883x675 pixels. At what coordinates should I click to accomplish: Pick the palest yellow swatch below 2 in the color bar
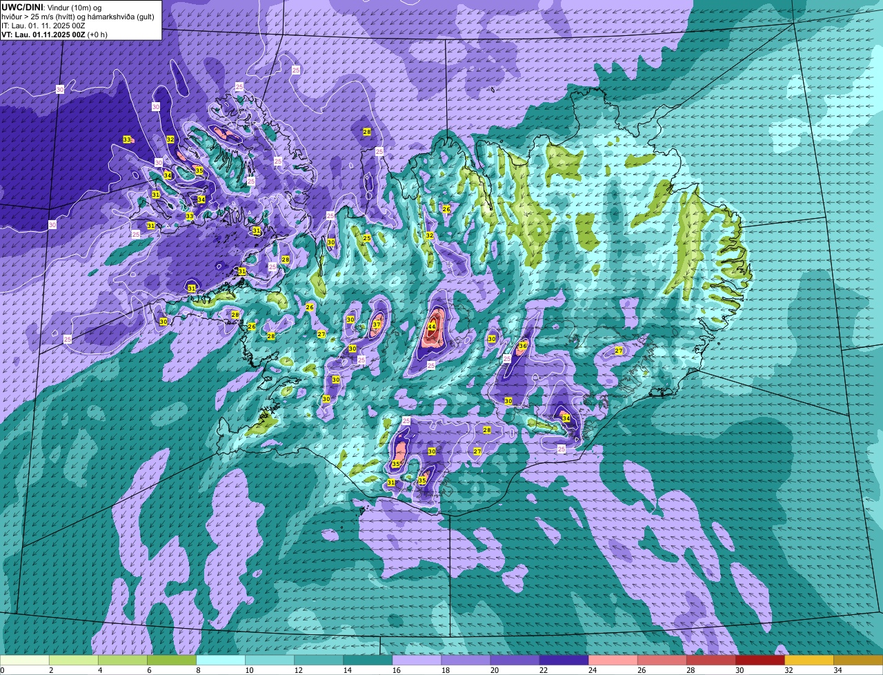25,660
